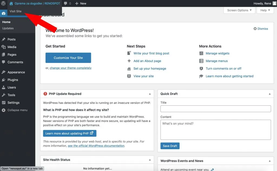Dismiss the Welcome to WordPress panel
This screenshot has height=171, width=277.
261,29
